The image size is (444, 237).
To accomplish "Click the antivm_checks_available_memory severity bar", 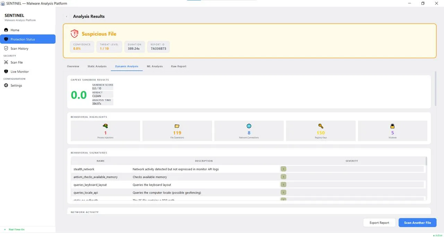I will [x=352, y=177].
